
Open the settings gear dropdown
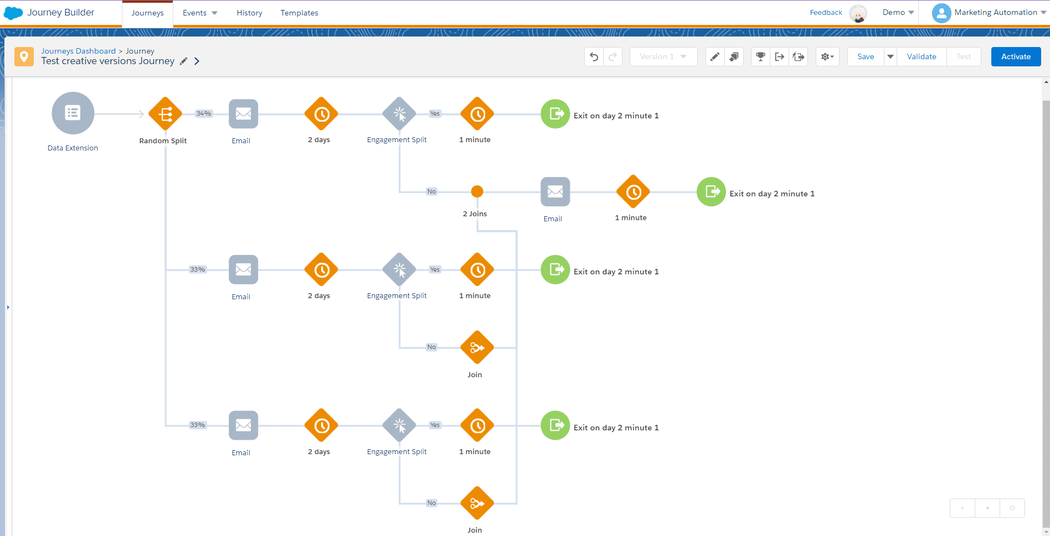point(827,57)
